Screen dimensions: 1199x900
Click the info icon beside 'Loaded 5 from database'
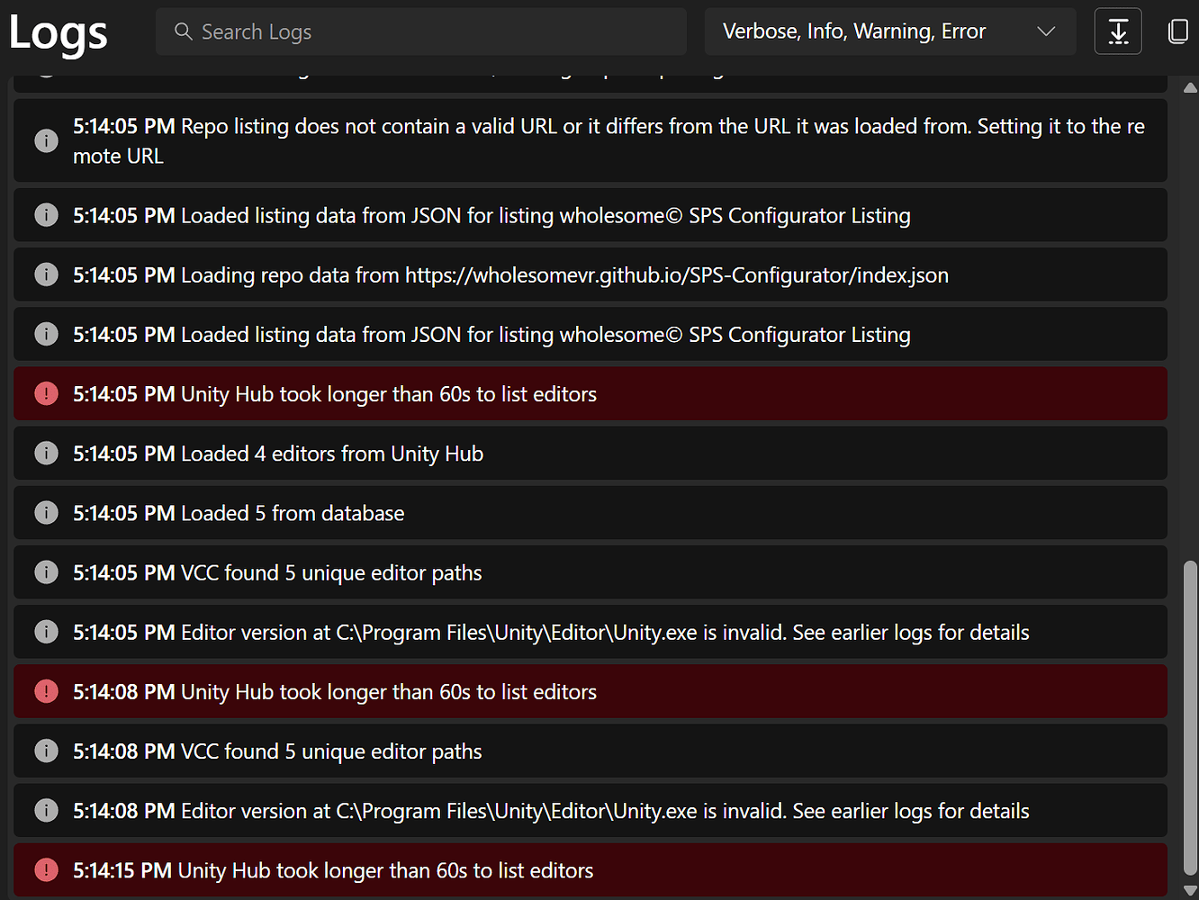coord(46,513)
